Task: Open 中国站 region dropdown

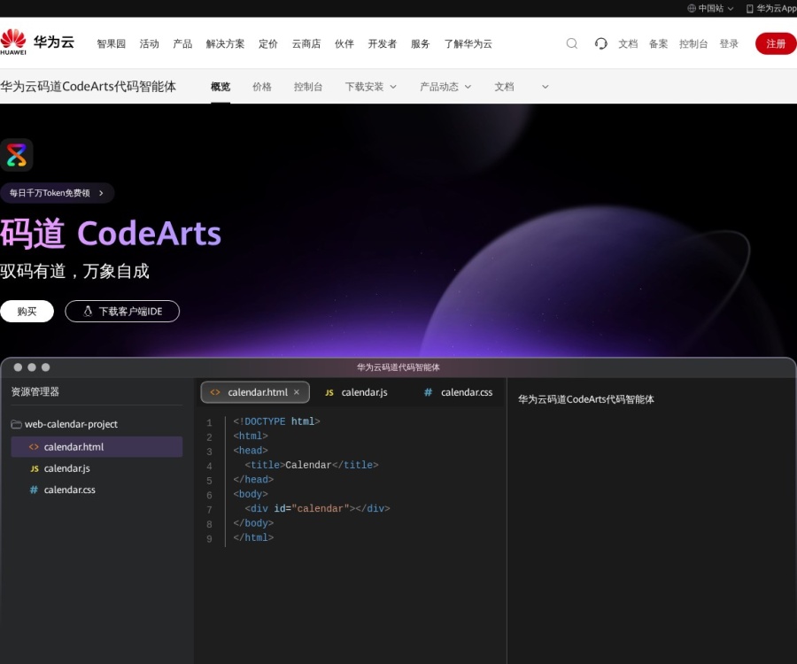Action: click(710, 8)
